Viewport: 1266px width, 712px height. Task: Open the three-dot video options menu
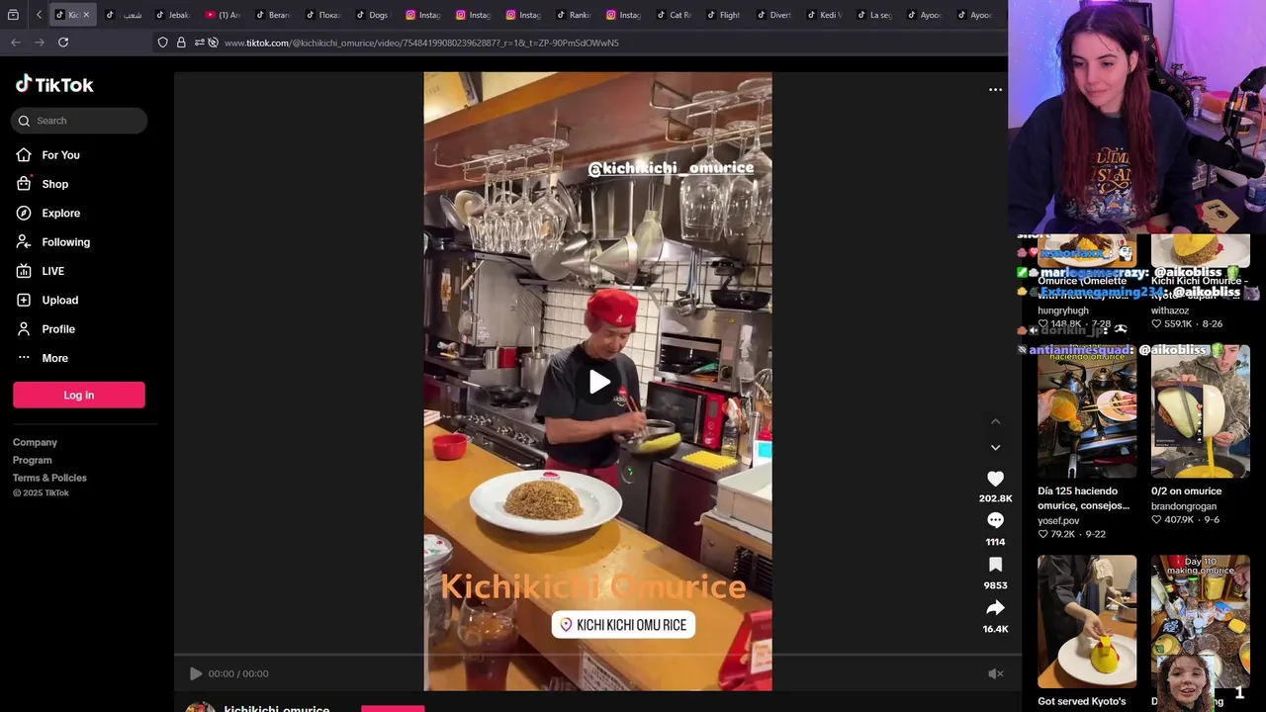click(x=996, y=90)
